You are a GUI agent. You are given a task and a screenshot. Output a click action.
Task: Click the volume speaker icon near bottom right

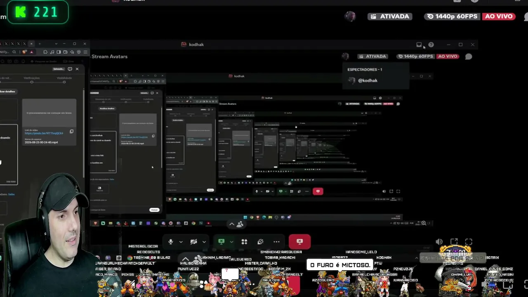click(x=439, y=242)
